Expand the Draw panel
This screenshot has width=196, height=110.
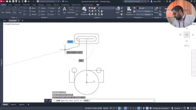point(14,17)
